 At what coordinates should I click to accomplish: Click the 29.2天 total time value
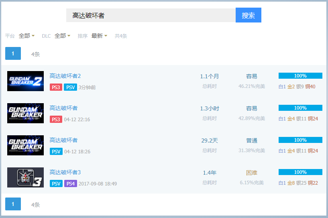[210, 141]
